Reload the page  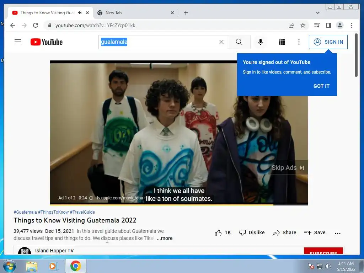click(36, 25)
